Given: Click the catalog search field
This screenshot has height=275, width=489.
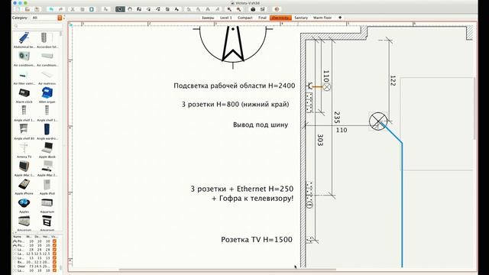Looking at the screenshot, I should pos(37,26).
